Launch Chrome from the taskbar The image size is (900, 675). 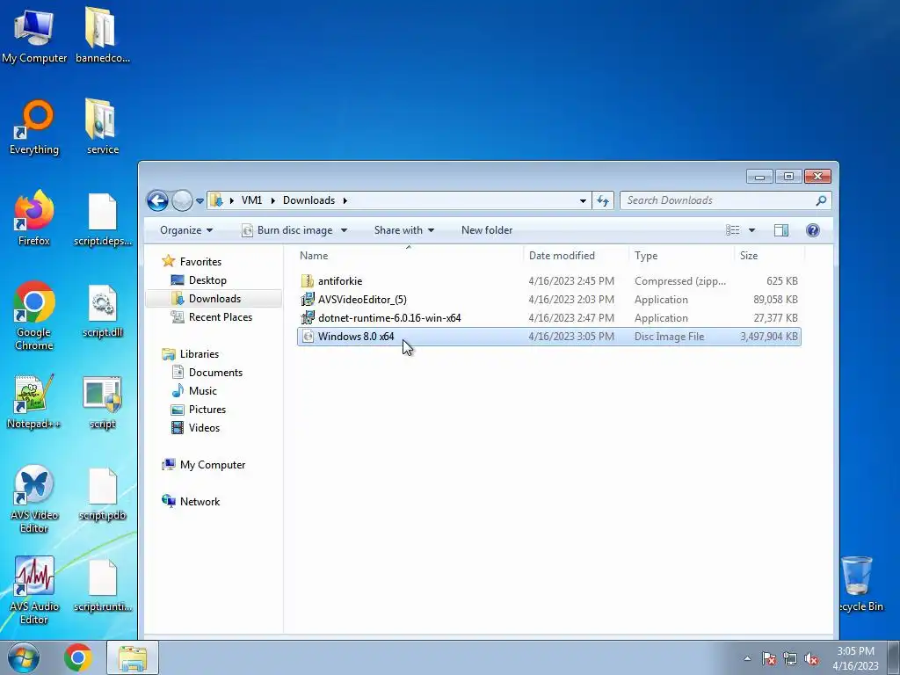(78, 657)
